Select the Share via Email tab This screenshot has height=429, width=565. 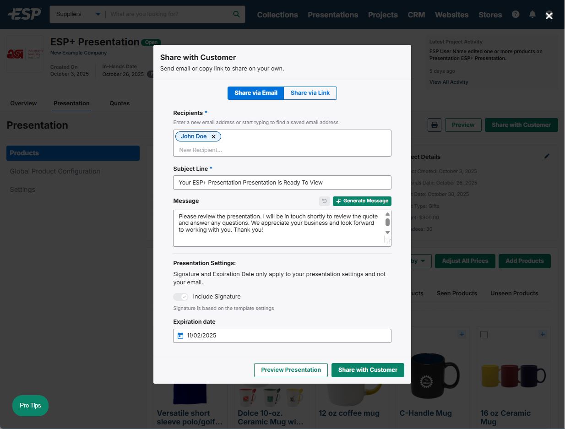pyautogui.click(x=256, y=93)
